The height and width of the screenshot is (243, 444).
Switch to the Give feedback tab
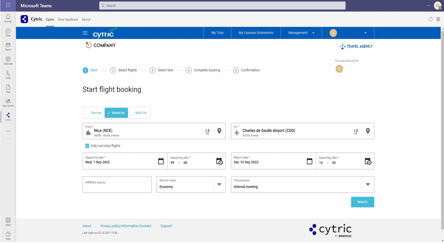tap(68, 19)
